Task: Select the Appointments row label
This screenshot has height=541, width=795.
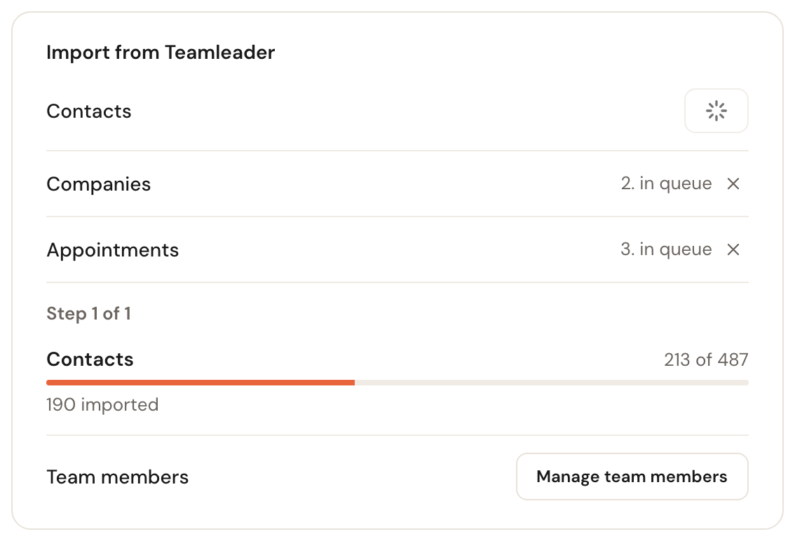Action: click(x=113, y=250)
